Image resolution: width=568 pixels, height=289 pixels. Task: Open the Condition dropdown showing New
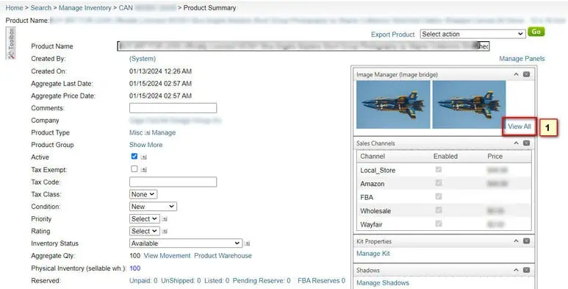pyautogui.click(x=154, y=207)
